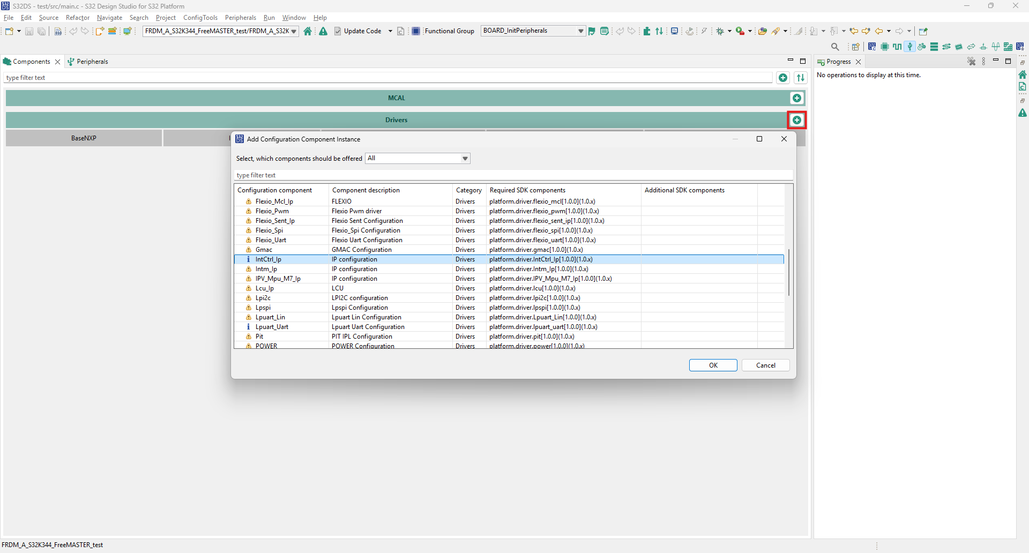1029x553 pixels.
Task: Open the Update Code dropdown arrow
Action: click(390, 31)
